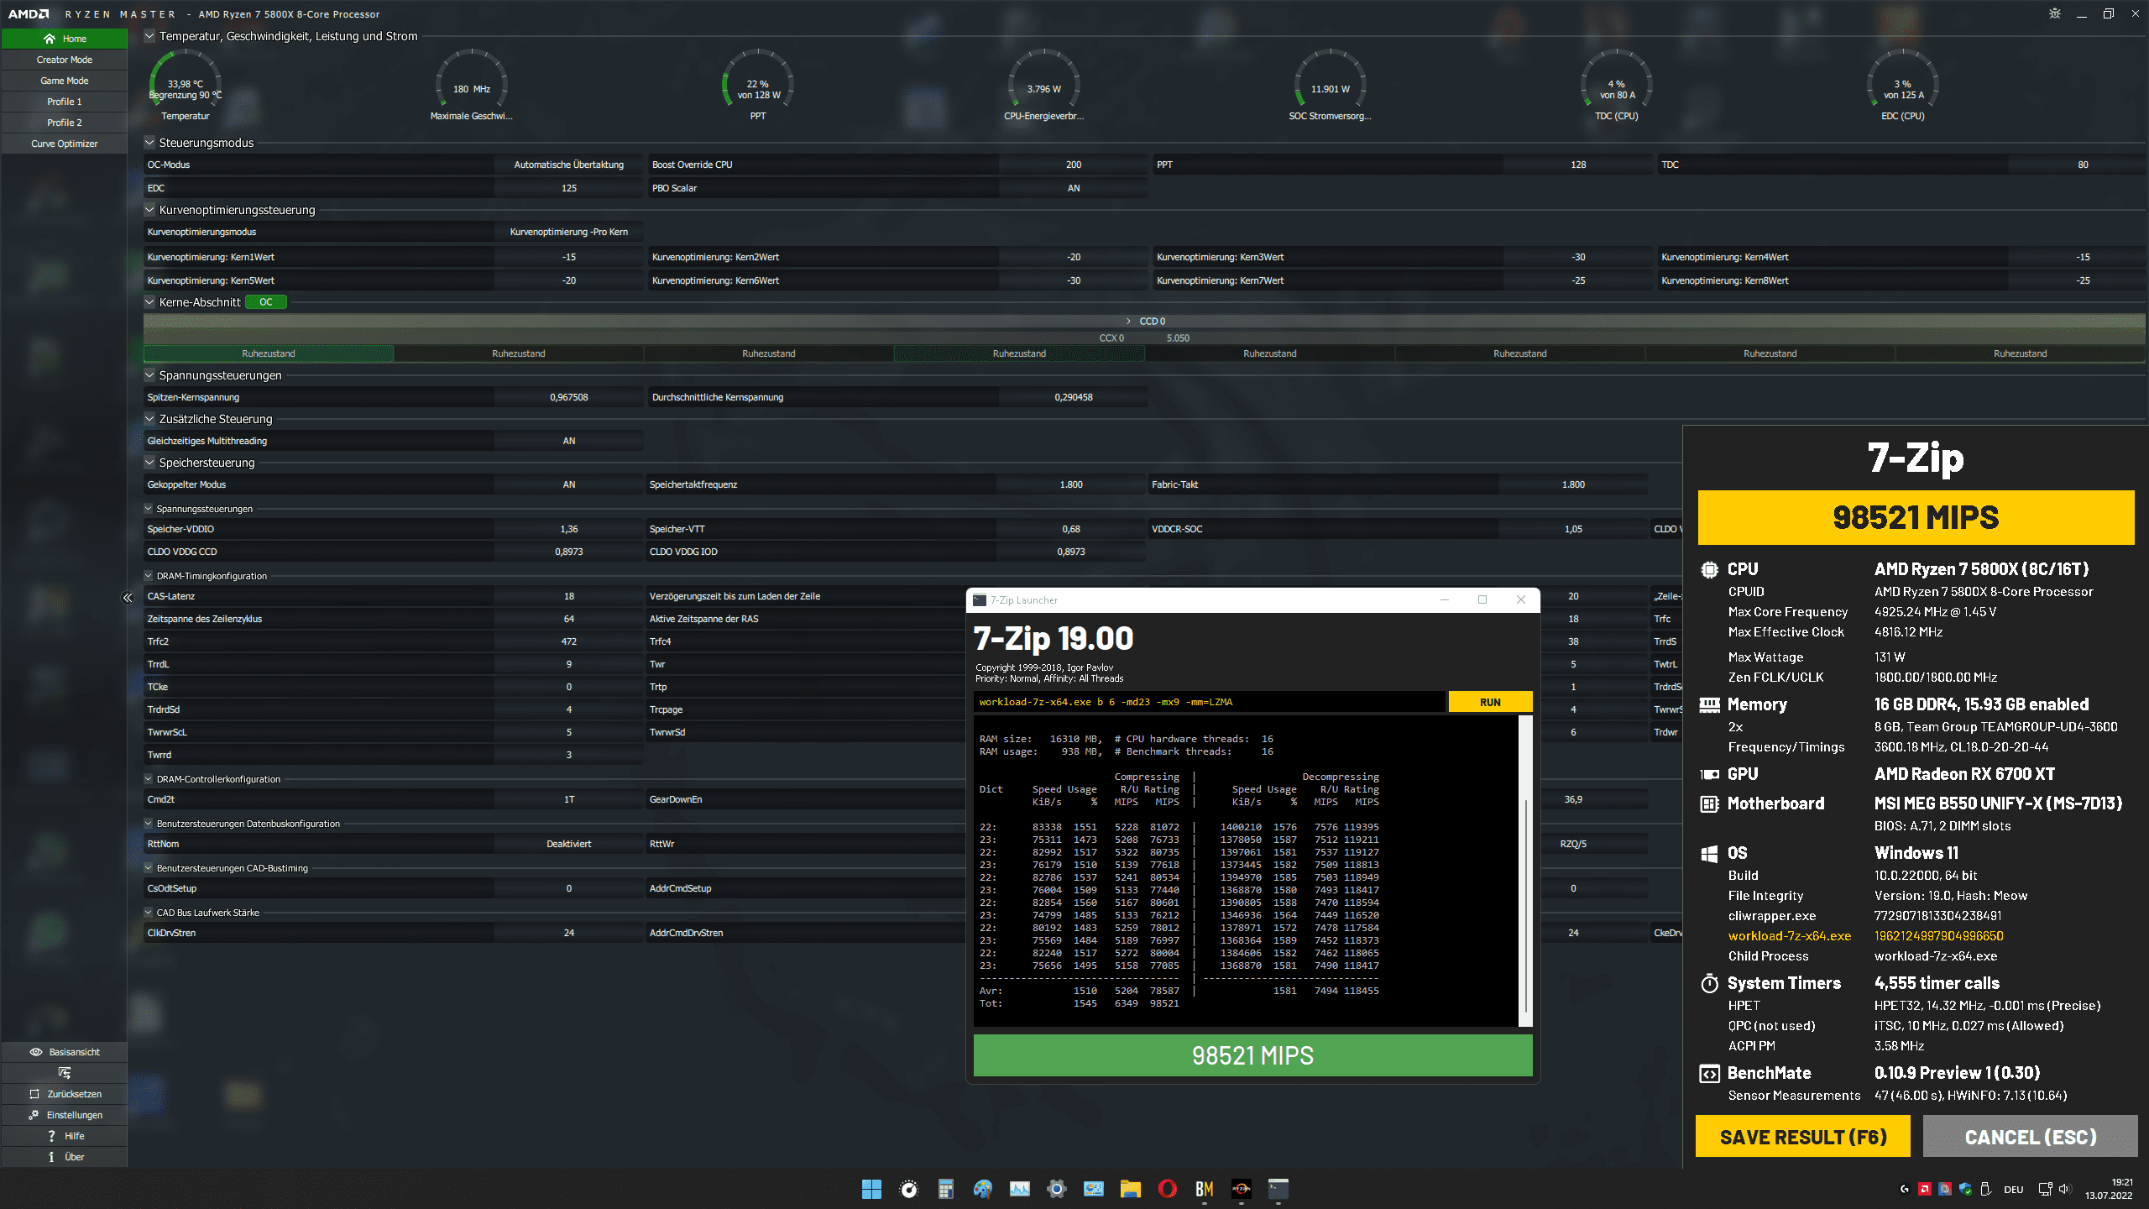
Task: Open Opera browser from the taskbar
Action: pos(1167,1189)
